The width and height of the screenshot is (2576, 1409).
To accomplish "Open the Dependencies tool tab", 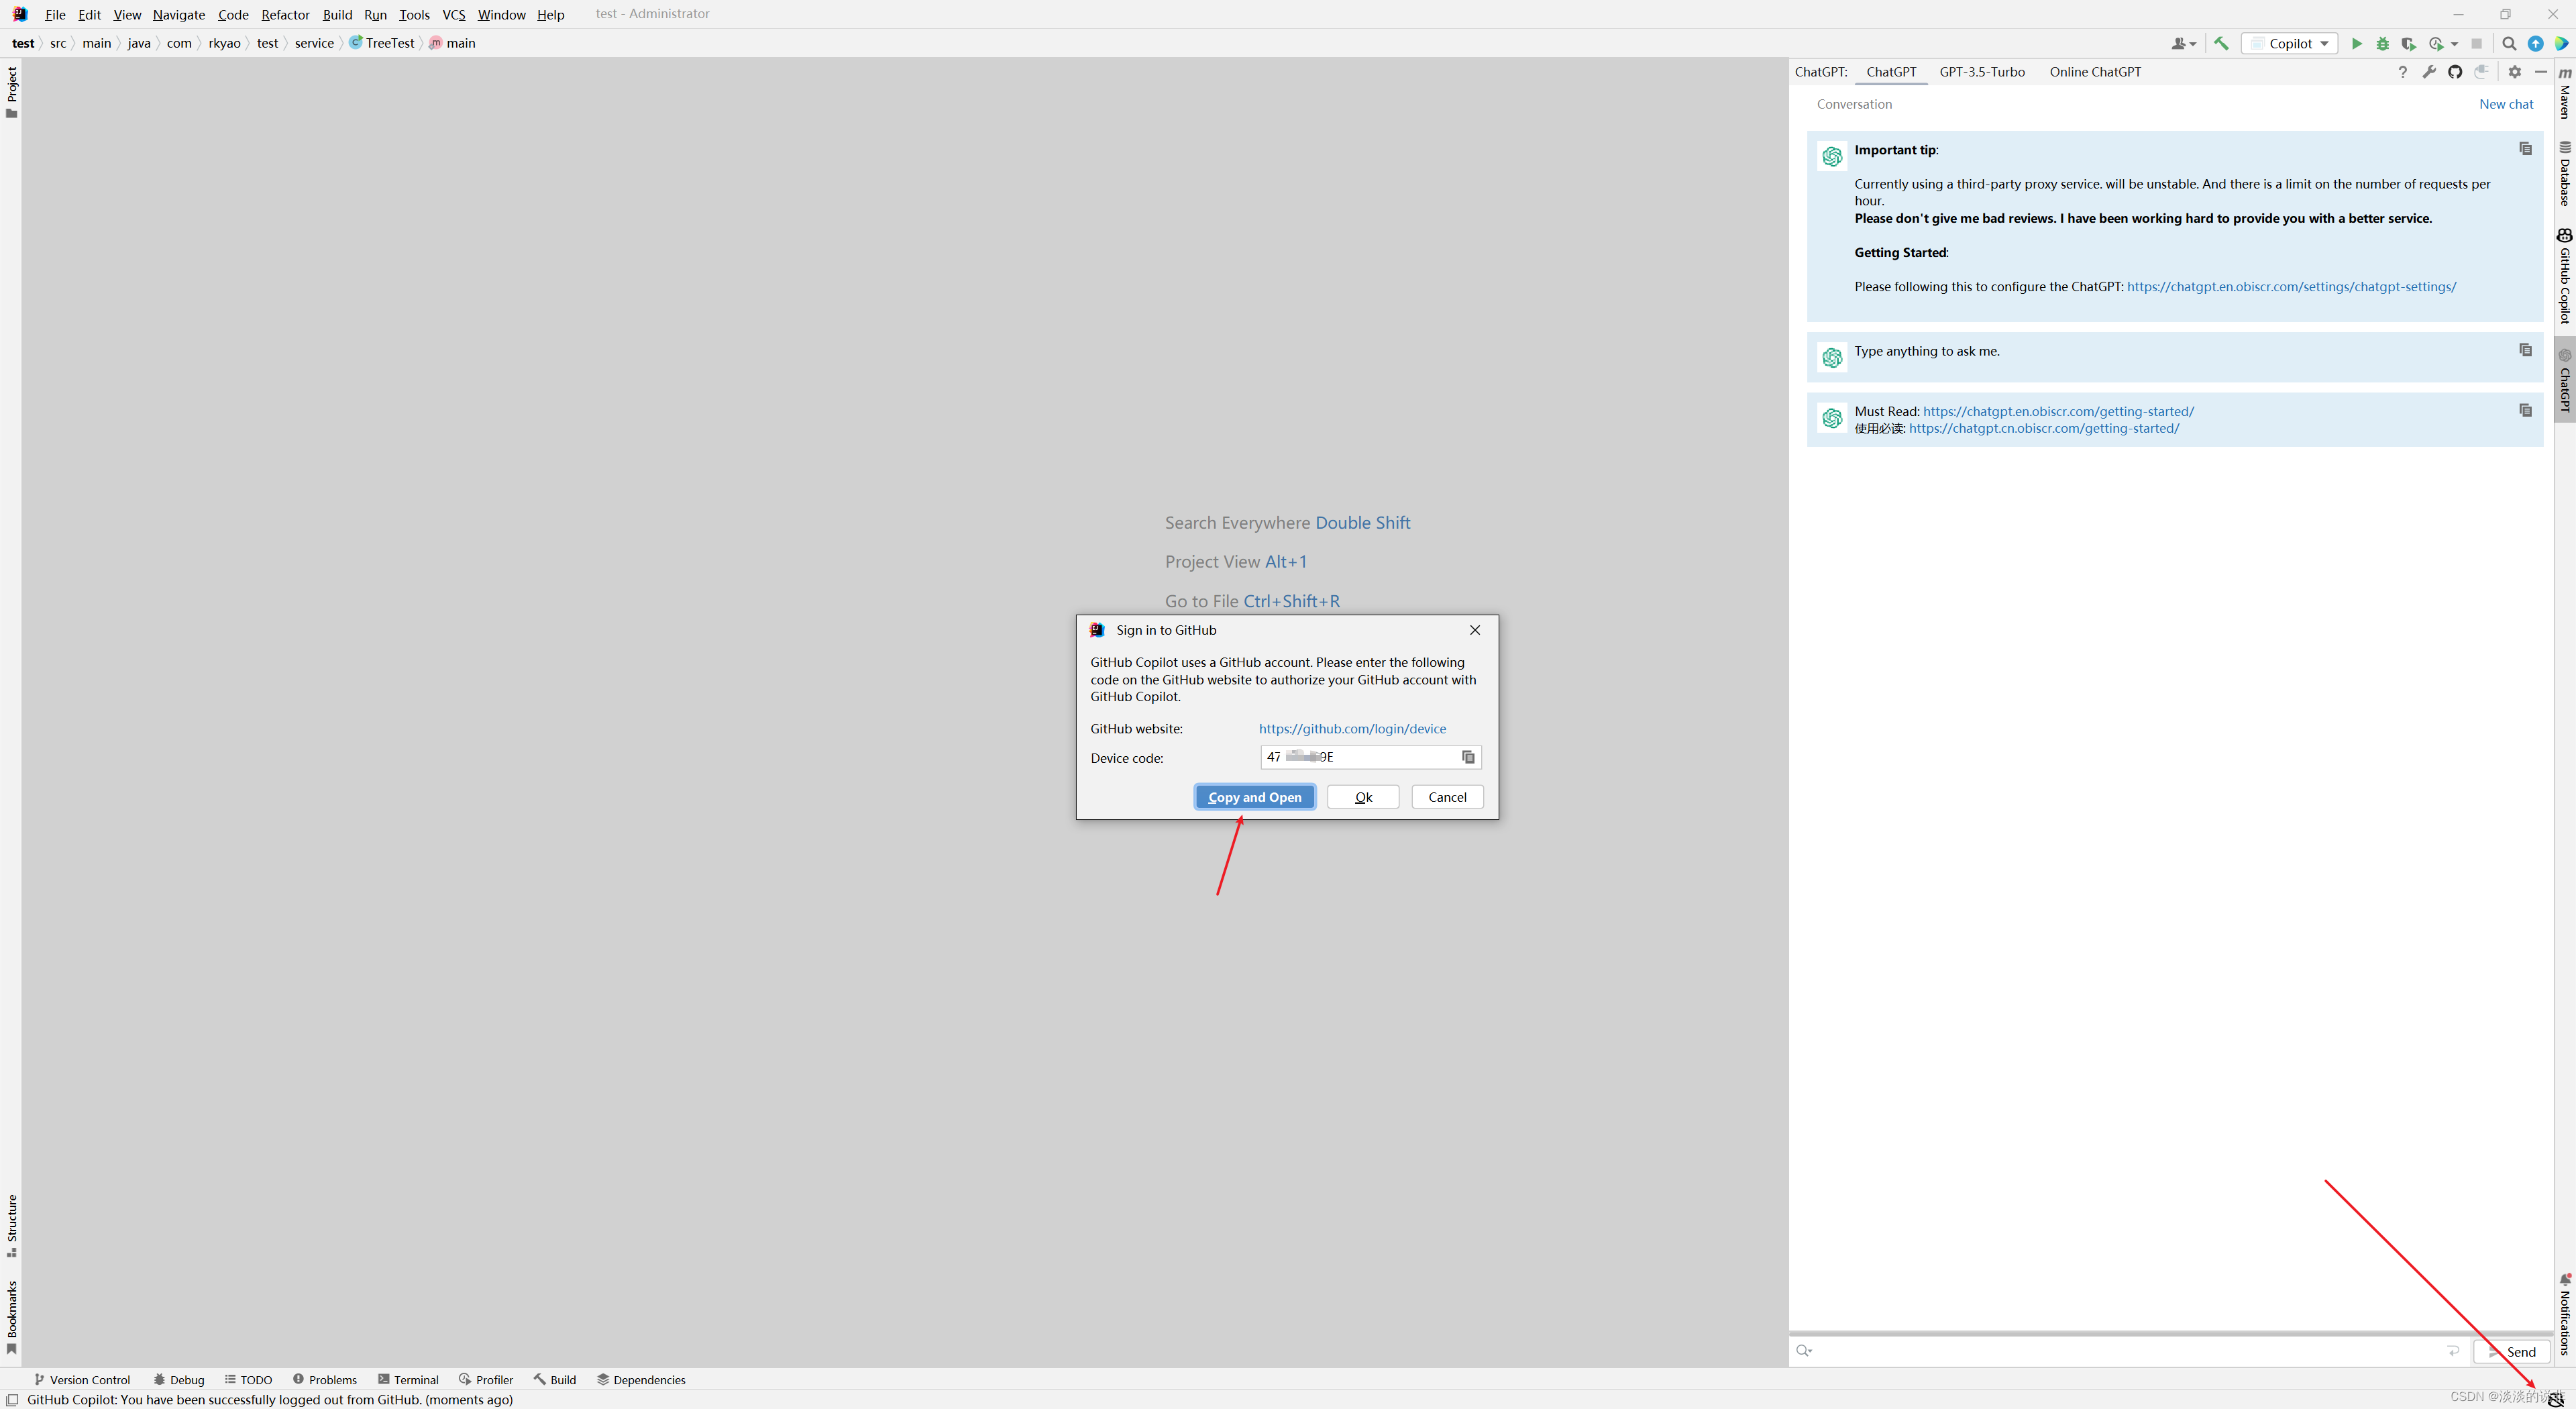I will tap(641, 1380).
